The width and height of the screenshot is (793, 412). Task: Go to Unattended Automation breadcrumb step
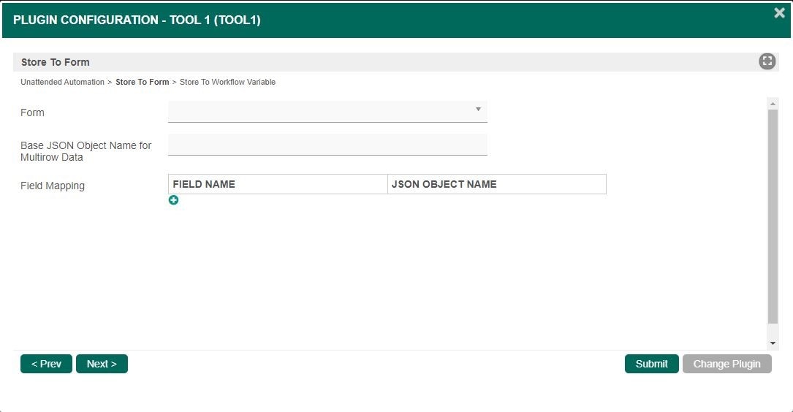coord(62,83)
